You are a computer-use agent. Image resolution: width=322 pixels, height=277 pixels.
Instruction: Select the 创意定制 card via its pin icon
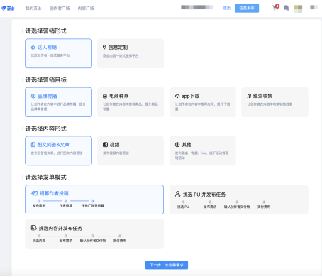point(104,47)
